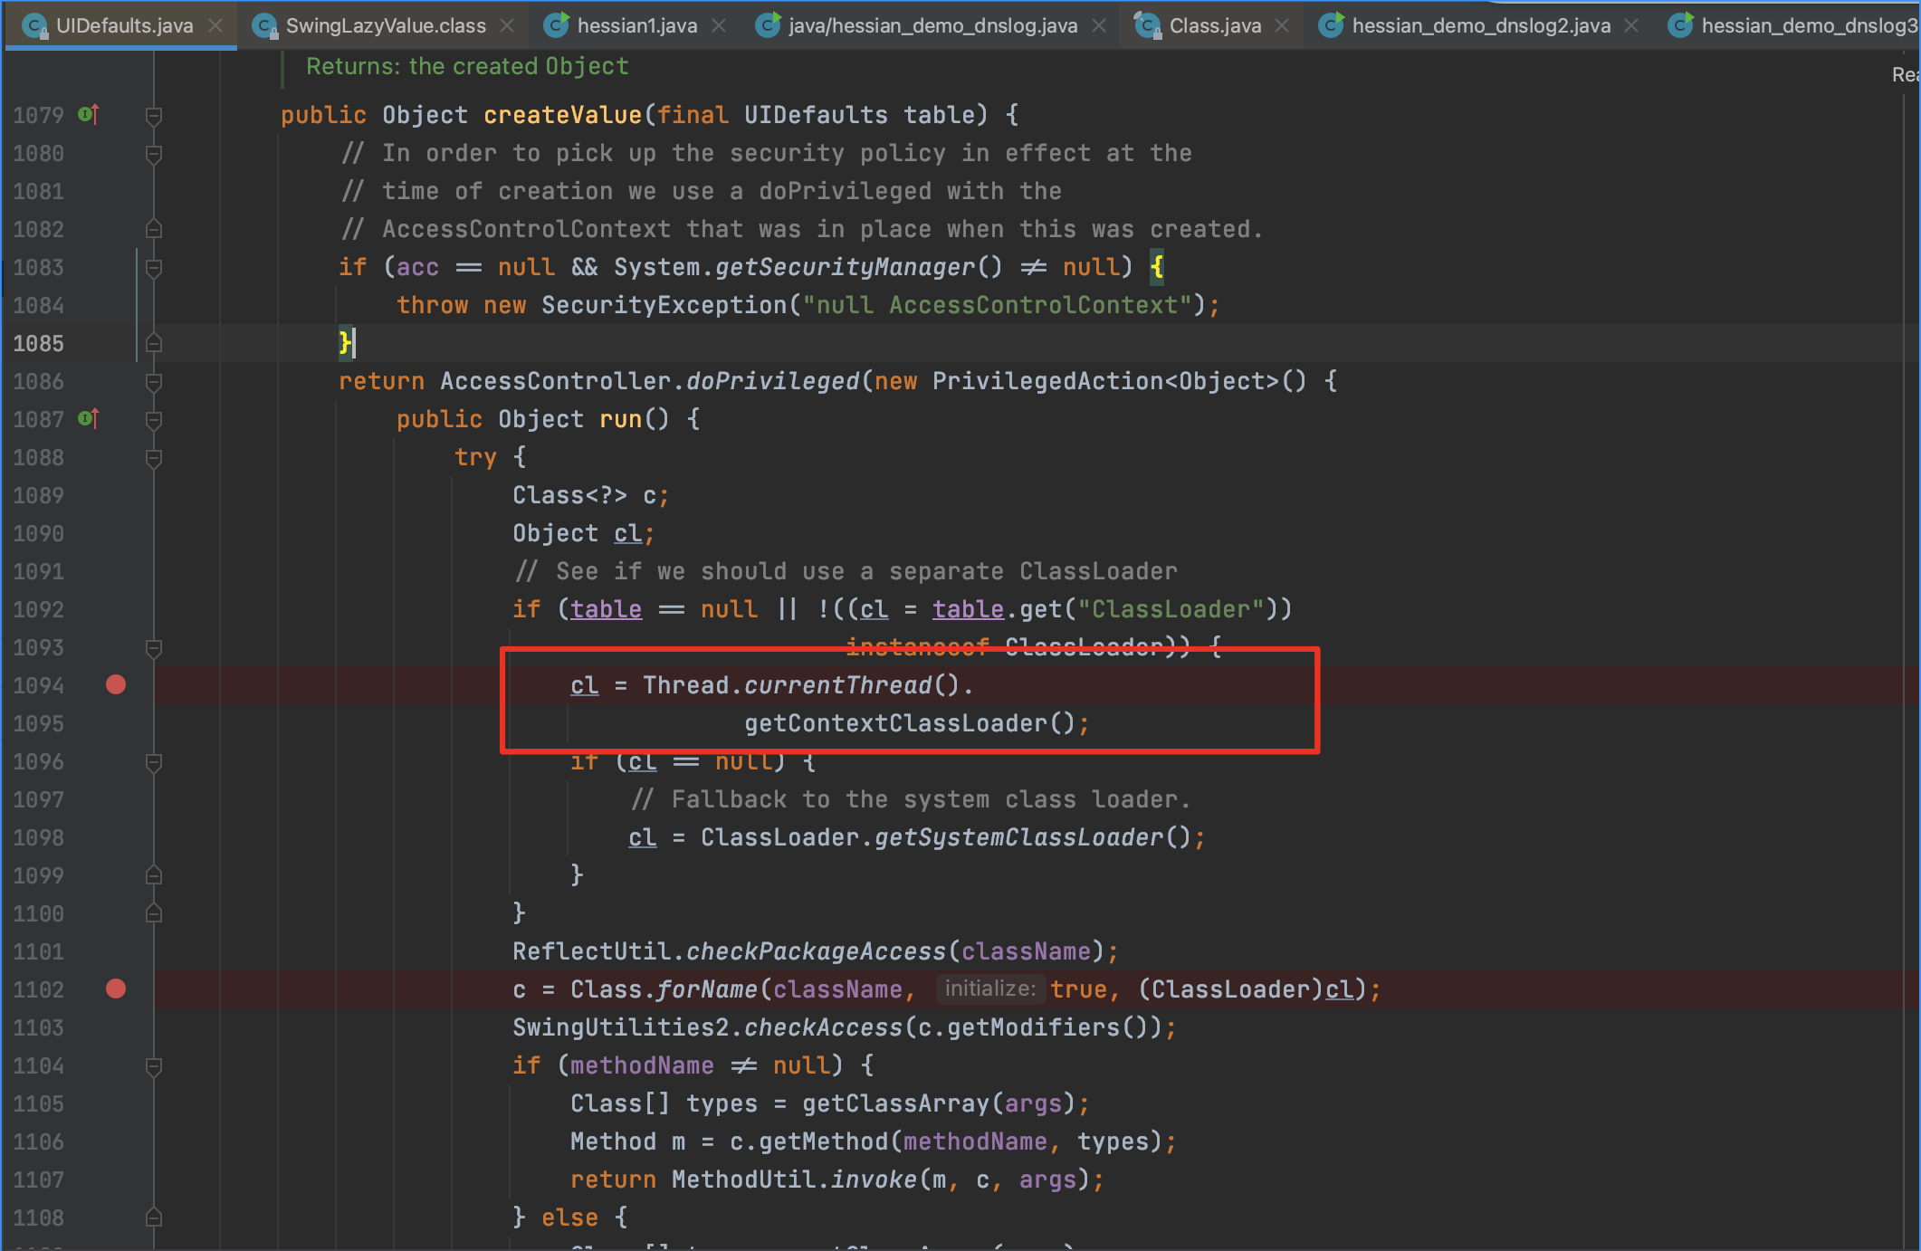Click the initialize: parameter hint
The width and height of the screenshot is (1921, 1251).
click(x=989, y=988)
